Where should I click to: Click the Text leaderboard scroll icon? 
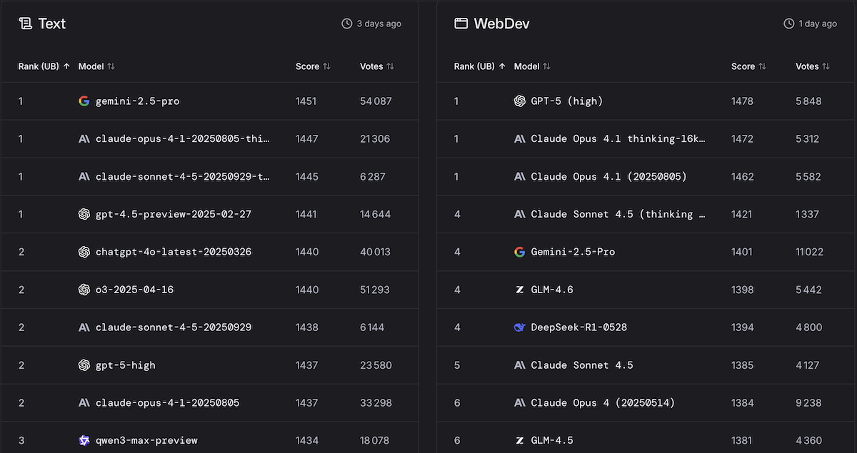26,24
